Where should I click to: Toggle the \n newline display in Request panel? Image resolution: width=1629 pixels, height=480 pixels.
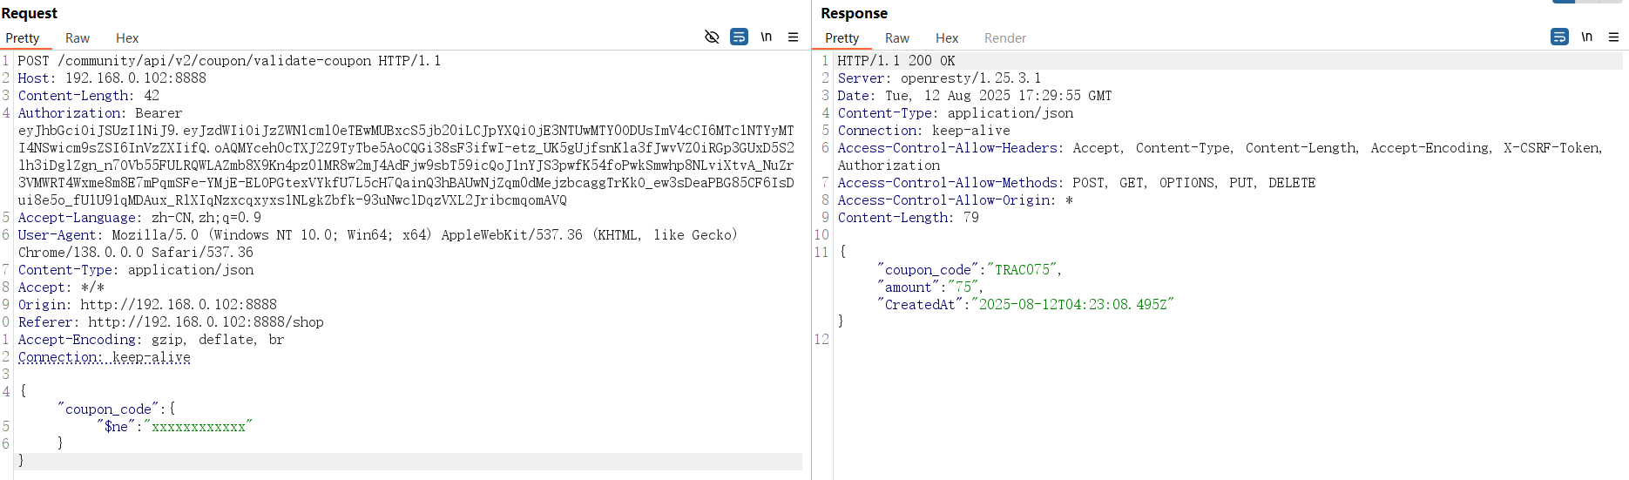pos(767,37)
